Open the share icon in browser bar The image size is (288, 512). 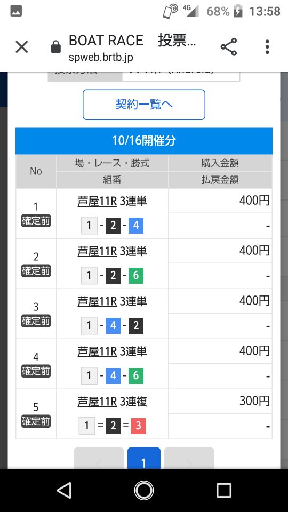tap(229, 47)
